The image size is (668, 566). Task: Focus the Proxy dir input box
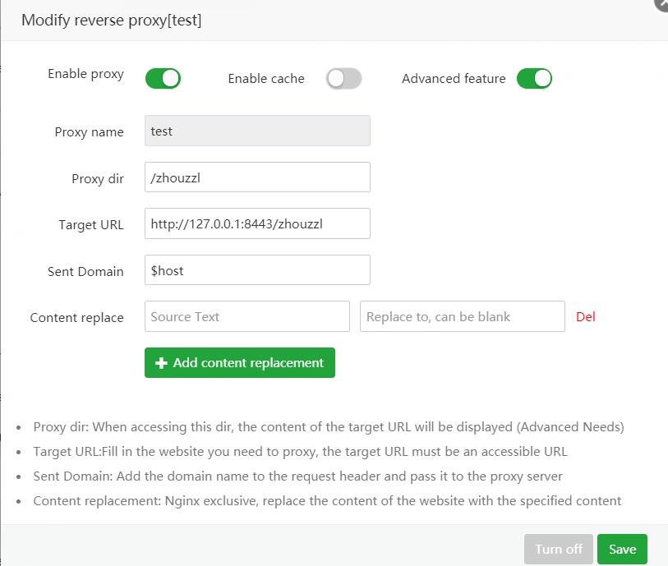(x=257, y=177)
